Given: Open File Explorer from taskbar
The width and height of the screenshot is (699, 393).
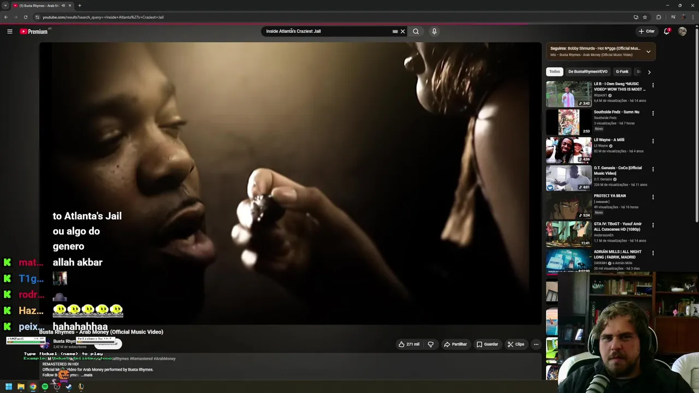Looking at the screenshot, I should (21, 386).
